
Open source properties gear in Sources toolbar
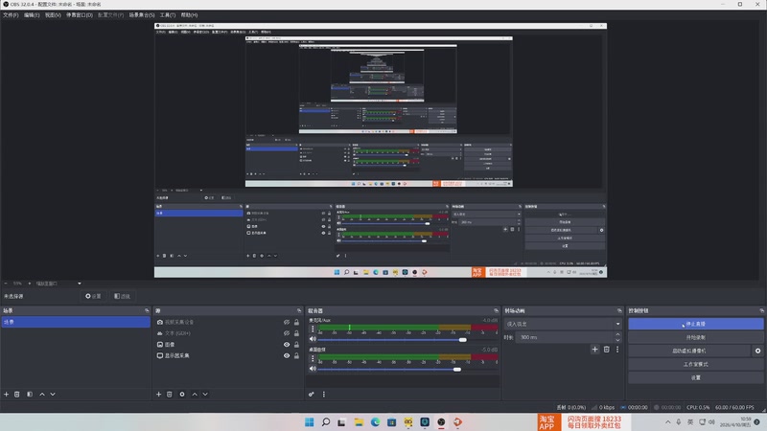click(182, 395)
